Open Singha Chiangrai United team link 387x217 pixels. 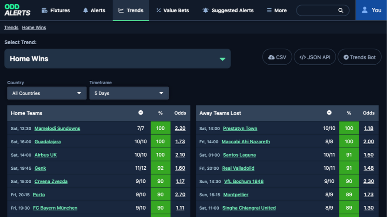(x=249, y=208)
